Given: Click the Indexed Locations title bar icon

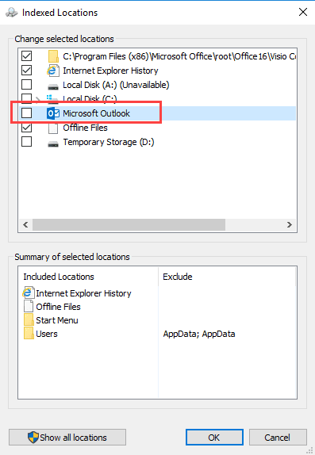Looking at the screenshot, I should [x=11, y=13].
